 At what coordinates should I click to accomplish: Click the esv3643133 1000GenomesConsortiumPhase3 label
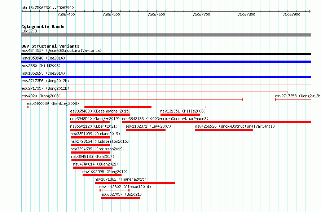click(x=165, y=119)
